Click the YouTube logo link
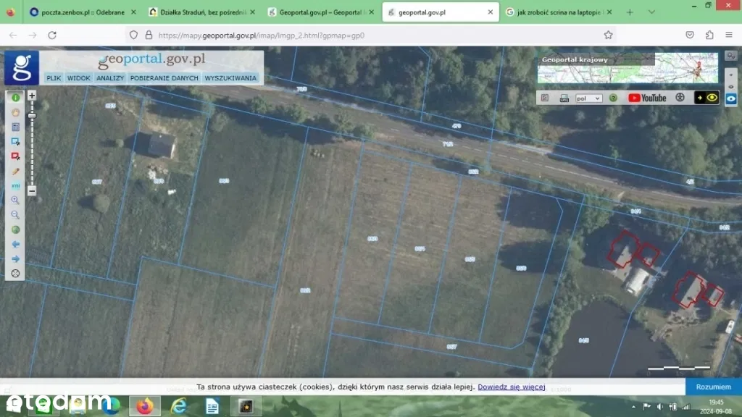 pyautogui.click(x=647, y=98)
